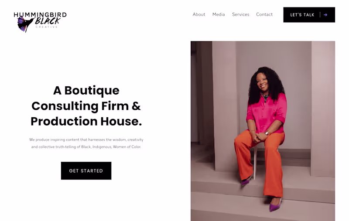Viewport: 349px width, 221px height.
Task: Select Contact in the top navigation
Action: tap(264, 14)
